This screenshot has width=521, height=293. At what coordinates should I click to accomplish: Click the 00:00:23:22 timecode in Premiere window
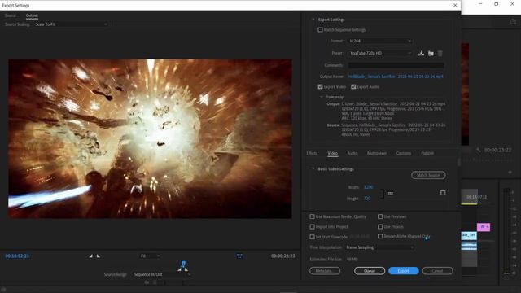497,150
